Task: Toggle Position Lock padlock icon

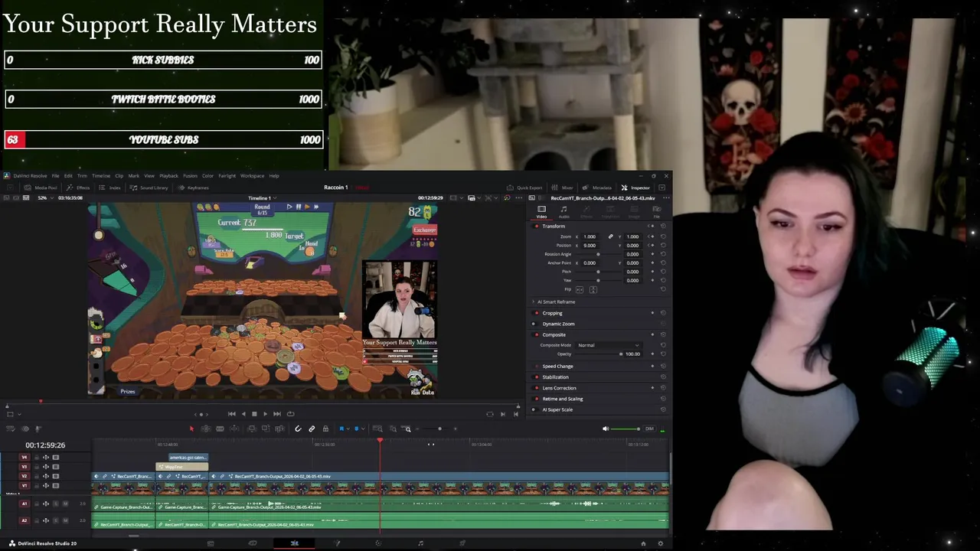Action: tap(325, 429)
